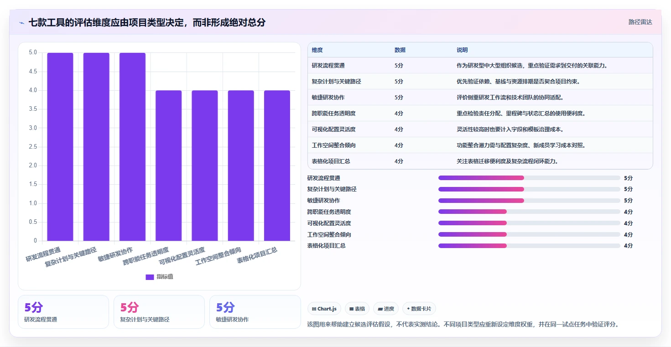The height and width of the screenshot is (347, 671).
Task: Click the 2.5 y-axis label
Action: [x=33, y=147]
